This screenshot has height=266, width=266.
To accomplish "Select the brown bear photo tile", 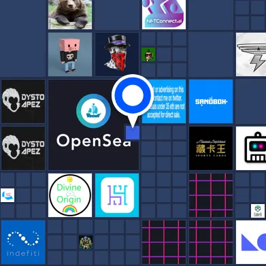I will (x=70, y=14).
